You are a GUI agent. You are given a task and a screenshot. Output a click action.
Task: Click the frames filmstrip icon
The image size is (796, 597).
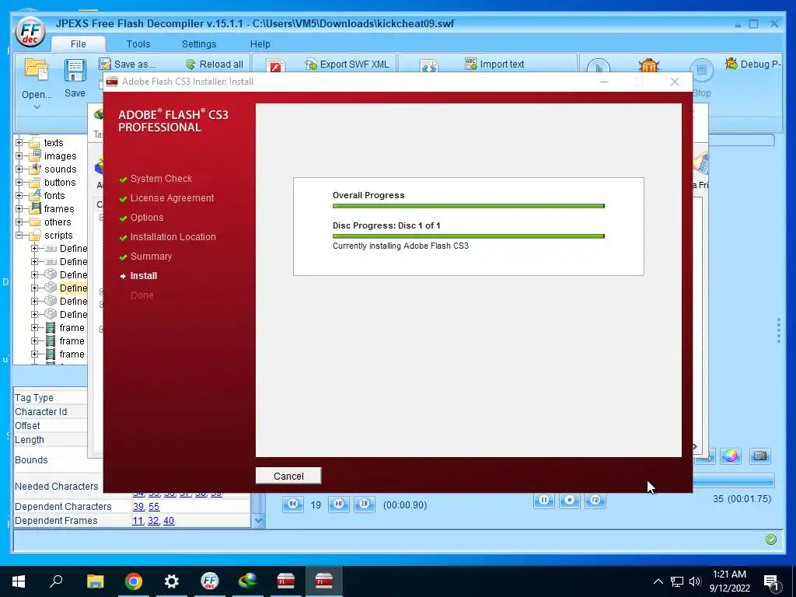click(x=35, y=208)
